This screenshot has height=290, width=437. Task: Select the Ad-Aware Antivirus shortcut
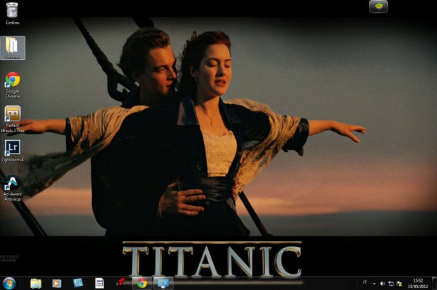[13, 187]
